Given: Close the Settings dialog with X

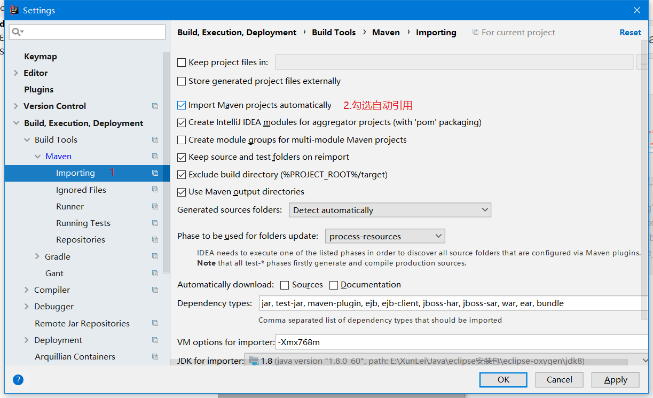Looking at the screenshot, I should coord(637,10).
